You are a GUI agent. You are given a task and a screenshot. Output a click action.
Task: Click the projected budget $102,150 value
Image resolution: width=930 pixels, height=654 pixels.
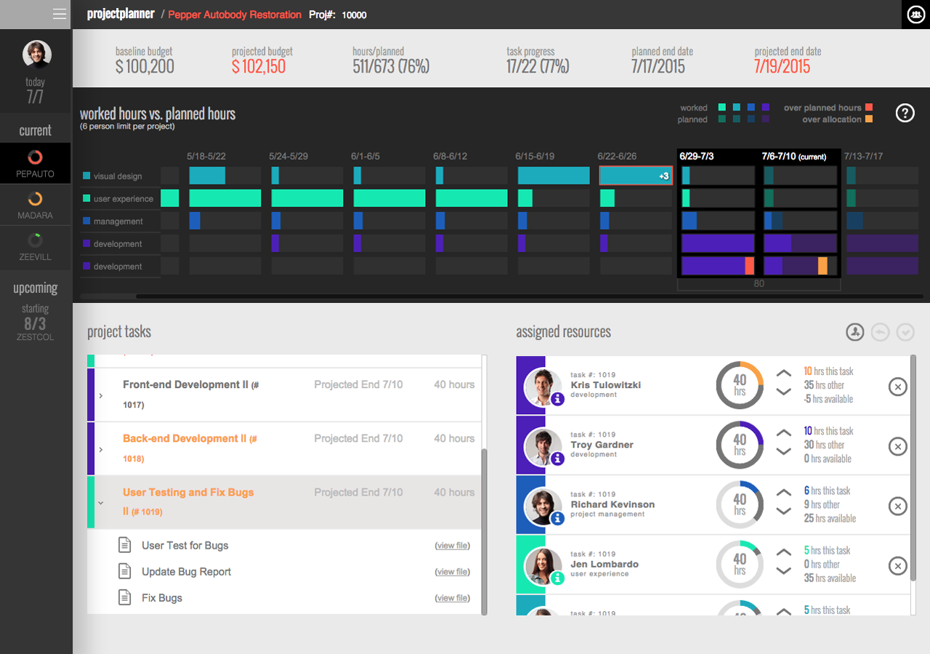coord(259,67)
